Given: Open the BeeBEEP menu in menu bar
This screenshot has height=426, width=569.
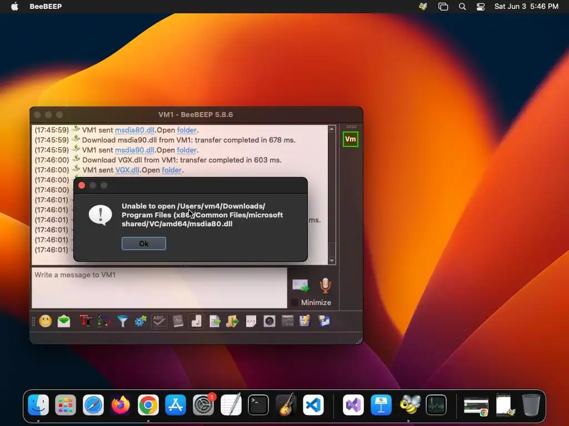Looking at the screenshot, I should [46, 6].
